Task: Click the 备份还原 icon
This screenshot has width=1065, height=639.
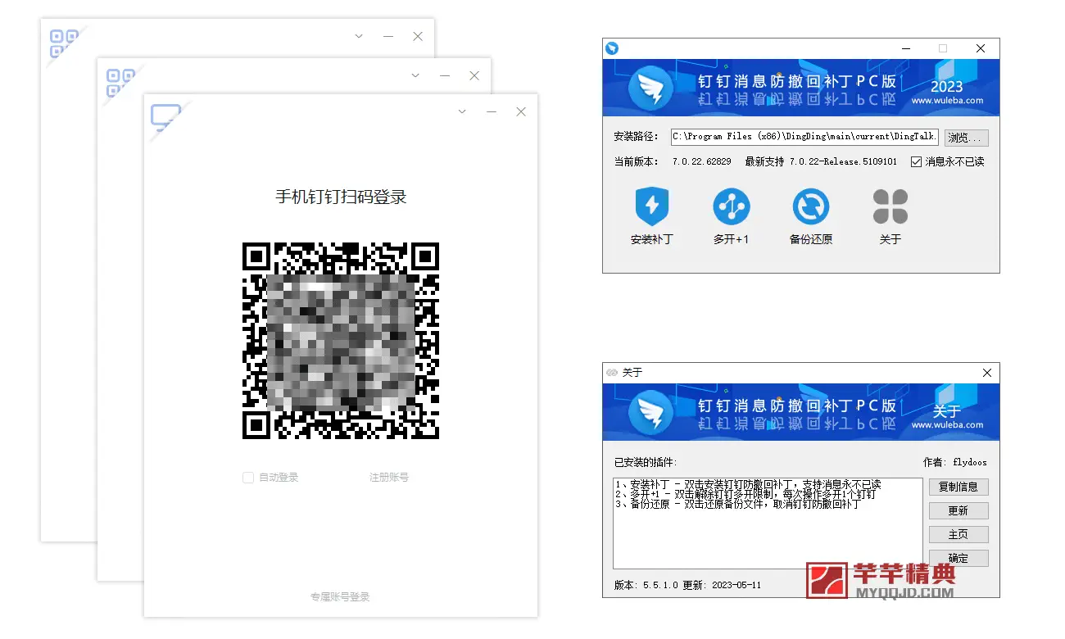Action: [x=810, y=206]
